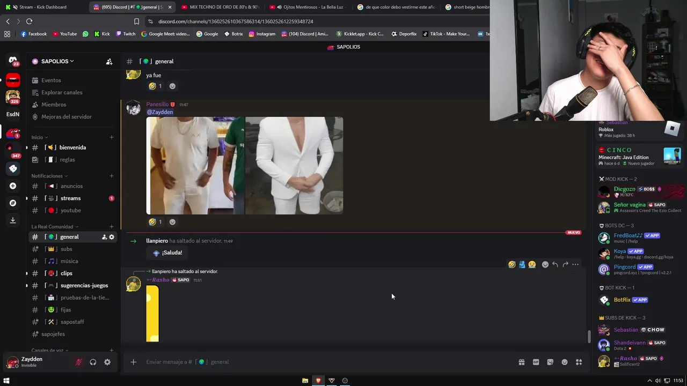The image size is (687, 386).
Task: Open the bienvenida channel
Action: pyautogui.click(x=74, y=147)
